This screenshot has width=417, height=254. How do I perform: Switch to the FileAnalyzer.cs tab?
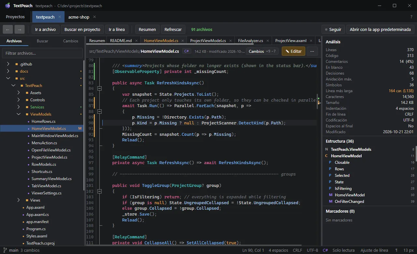click(x=251, y=41)
